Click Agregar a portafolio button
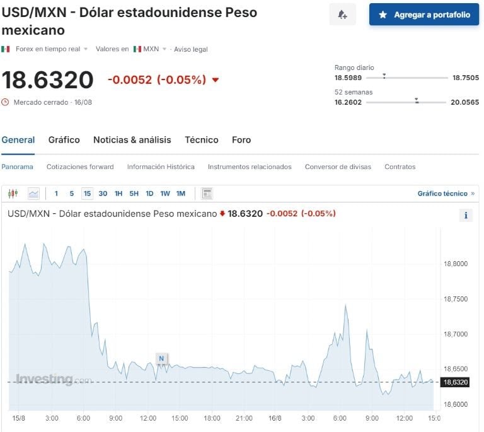 [424, 15]
